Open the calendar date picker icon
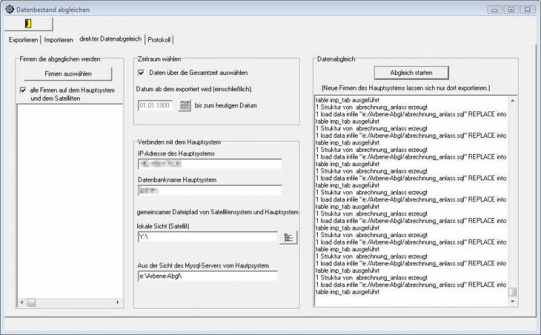The image size is (541, 335). coord(185,105)
